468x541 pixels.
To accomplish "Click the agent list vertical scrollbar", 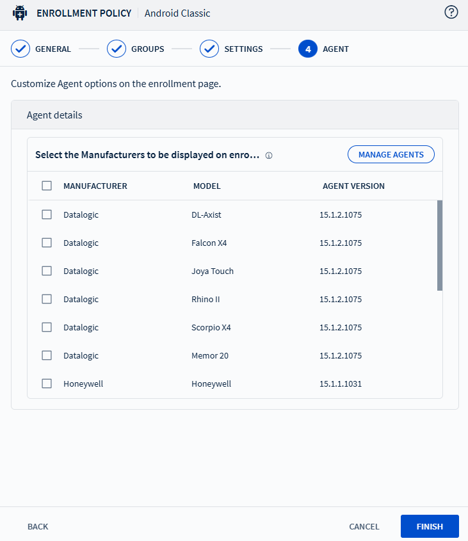I will coord(440,245).
